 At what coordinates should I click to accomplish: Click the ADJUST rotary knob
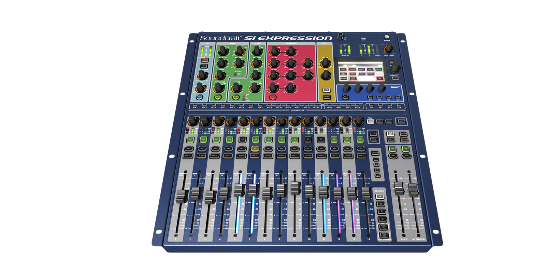pyautogui.click(x=395, y=68)
